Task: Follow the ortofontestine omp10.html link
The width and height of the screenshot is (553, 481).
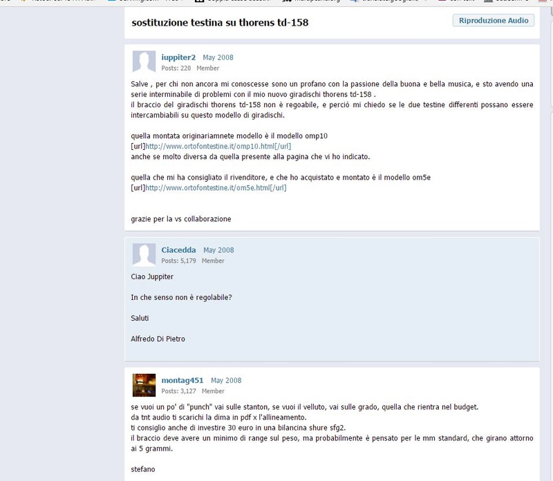Action: (x=218, y=146)
